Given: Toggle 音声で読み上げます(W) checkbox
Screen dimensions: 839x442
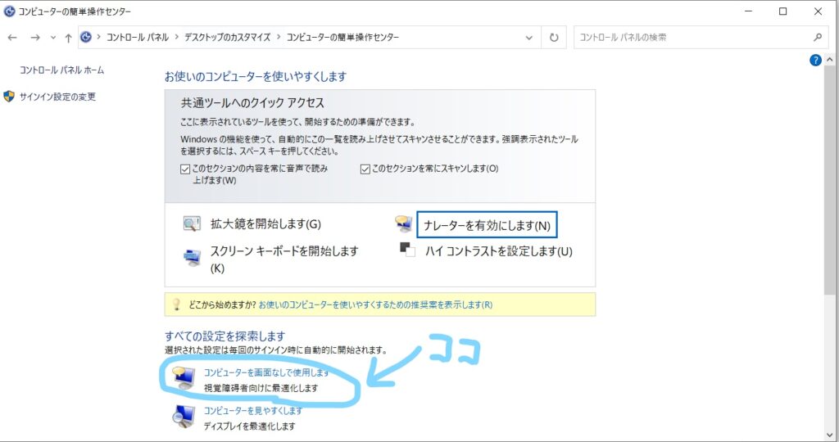Looking at the screenshot, I should pyautogui.click(x=185, y=169).
